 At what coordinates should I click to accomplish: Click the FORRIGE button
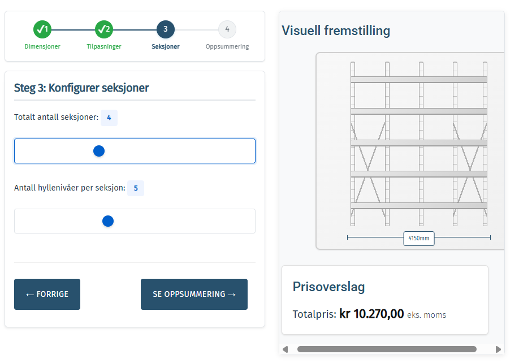(47, 294)
